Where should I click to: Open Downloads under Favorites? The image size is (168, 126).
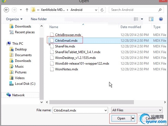20,26
